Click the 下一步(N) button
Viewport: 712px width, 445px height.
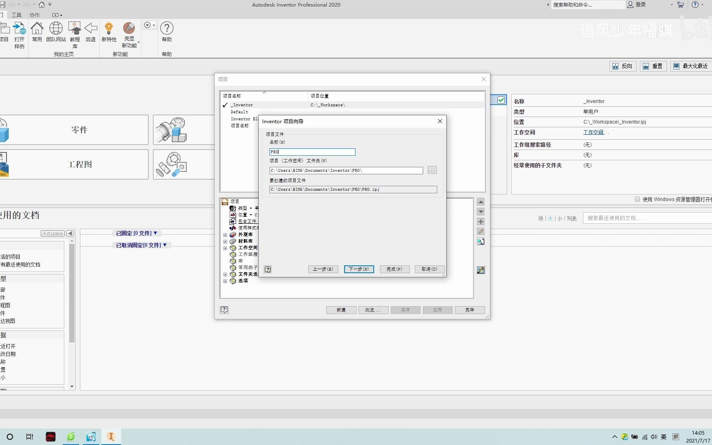(359, 269)
